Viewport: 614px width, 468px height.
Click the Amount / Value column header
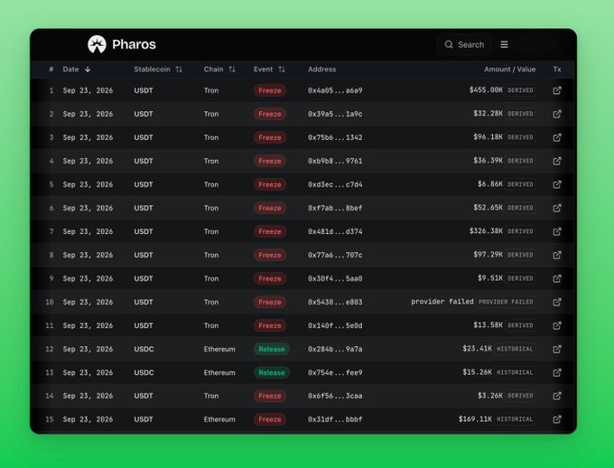(x=510, y=70)
